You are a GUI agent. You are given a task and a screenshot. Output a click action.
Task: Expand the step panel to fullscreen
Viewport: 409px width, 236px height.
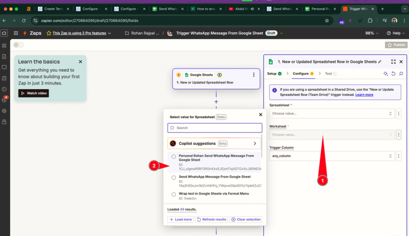click(x=394, y=62)
